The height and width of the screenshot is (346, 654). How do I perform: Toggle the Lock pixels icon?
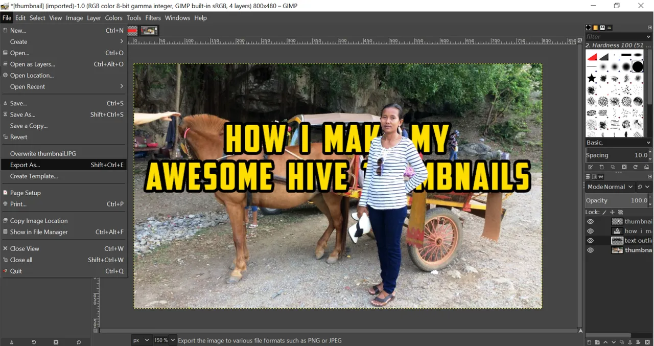point(604,212)
